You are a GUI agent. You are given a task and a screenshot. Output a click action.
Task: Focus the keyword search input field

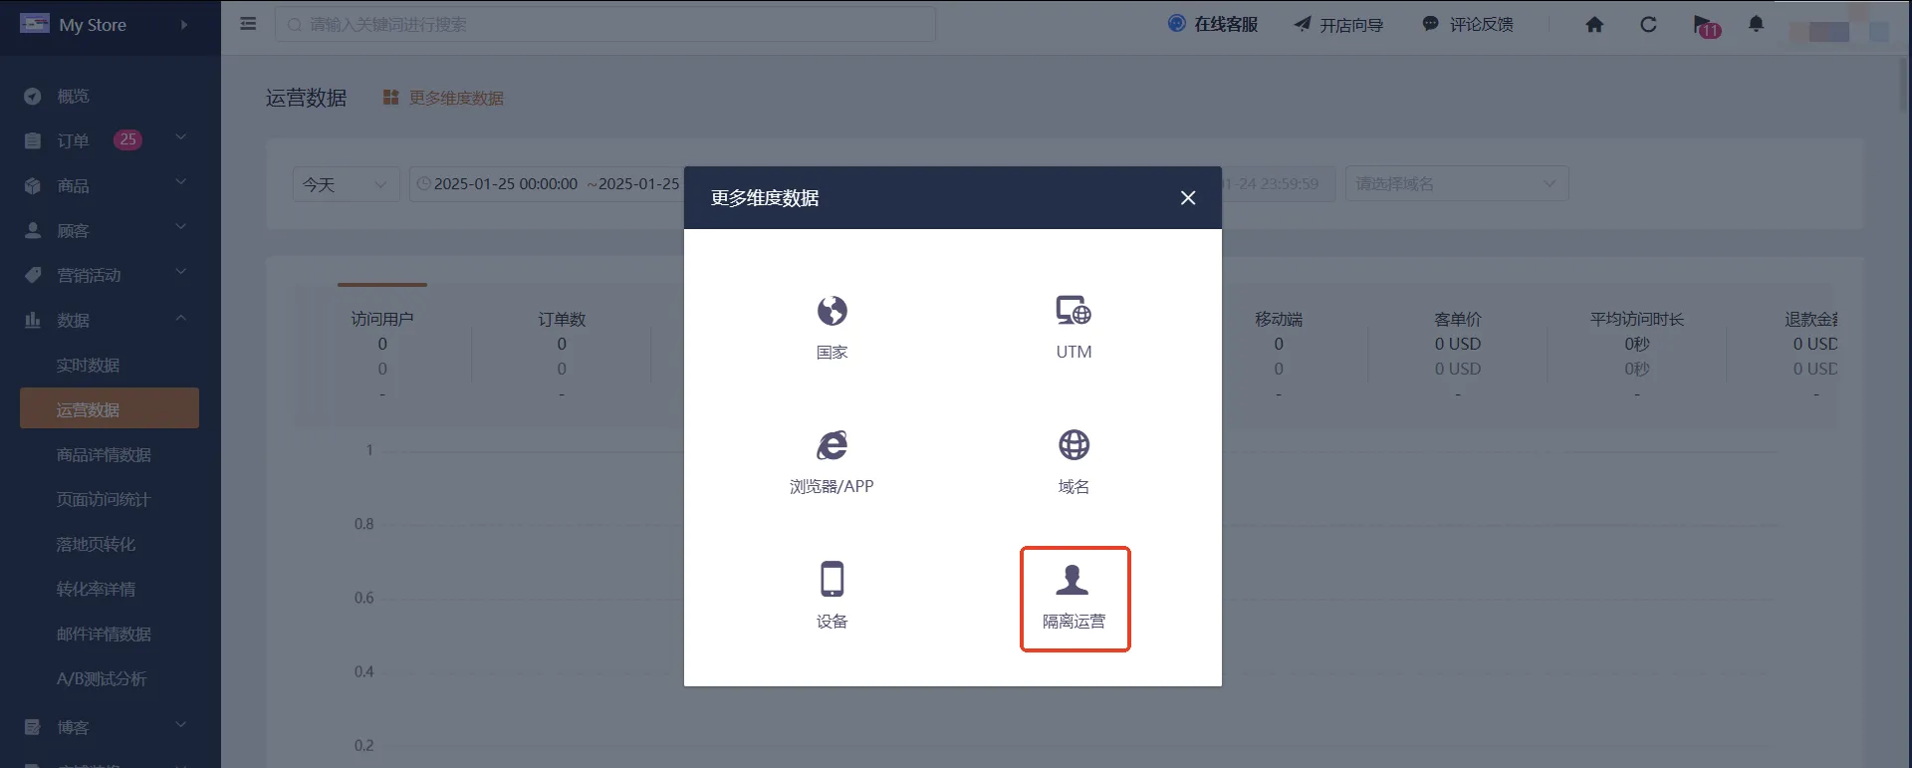click(605, 24)
